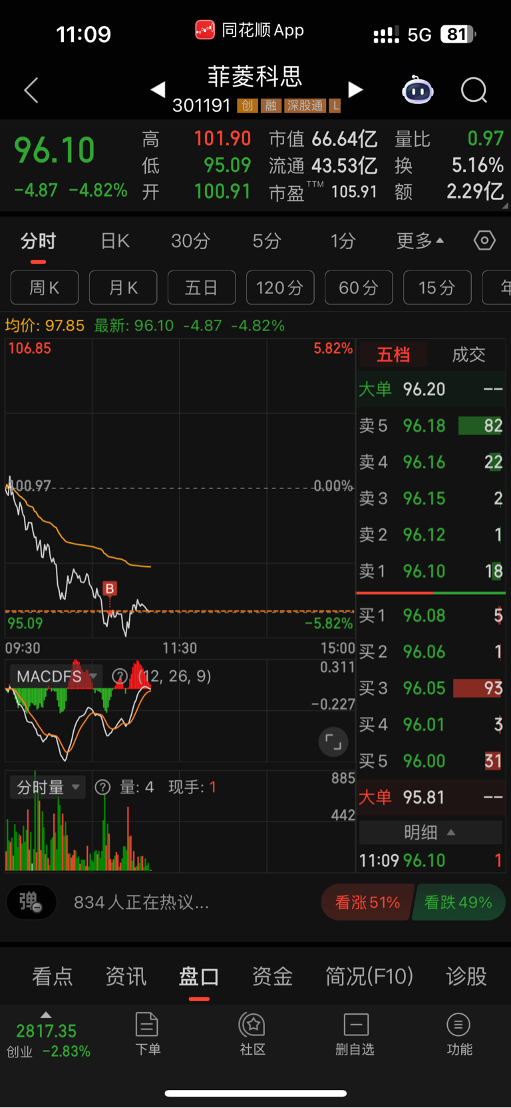Open the search magnifier icon
The image size is (511, 1108).
point(474,90)
